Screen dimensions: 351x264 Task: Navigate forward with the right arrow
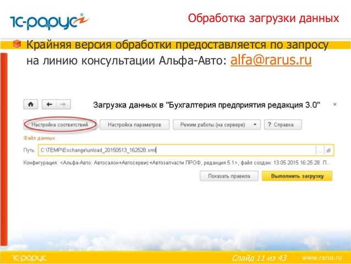tap(64, 104)
